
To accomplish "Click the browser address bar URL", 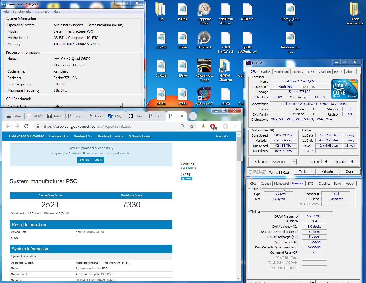I will (87, 126).
